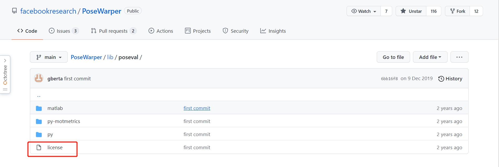Screen dimensions: 499x167
Task: Expand the Octotree sidebar
Action: (5, 74)
